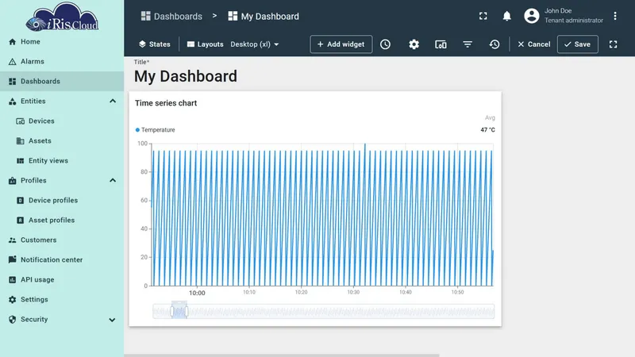This screenshot has width=635, height=357.
Task: Open Asset profiles
Action: click(62, 221)
